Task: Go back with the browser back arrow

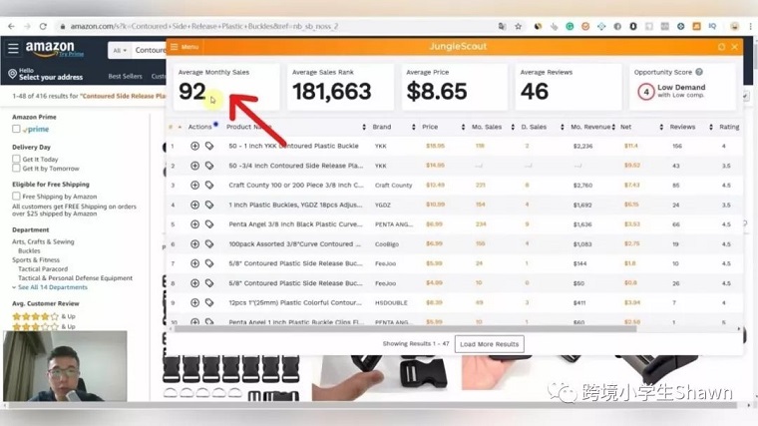Action: (12, 26)
